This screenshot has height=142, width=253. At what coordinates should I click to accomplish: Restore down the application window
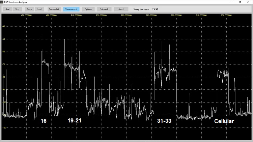tap(240, 2)
